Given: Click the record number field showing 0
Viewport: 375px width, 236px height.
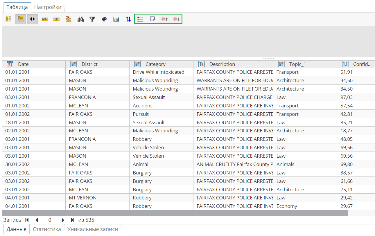Looking at the screenshot, I should click(50, 220).
